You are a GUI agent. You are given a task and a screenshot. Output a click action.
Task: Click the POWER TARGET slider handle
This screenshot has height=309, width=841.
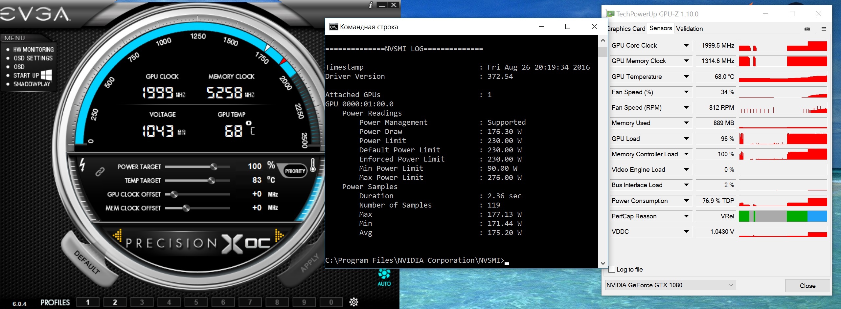click(x=214, y=167)
